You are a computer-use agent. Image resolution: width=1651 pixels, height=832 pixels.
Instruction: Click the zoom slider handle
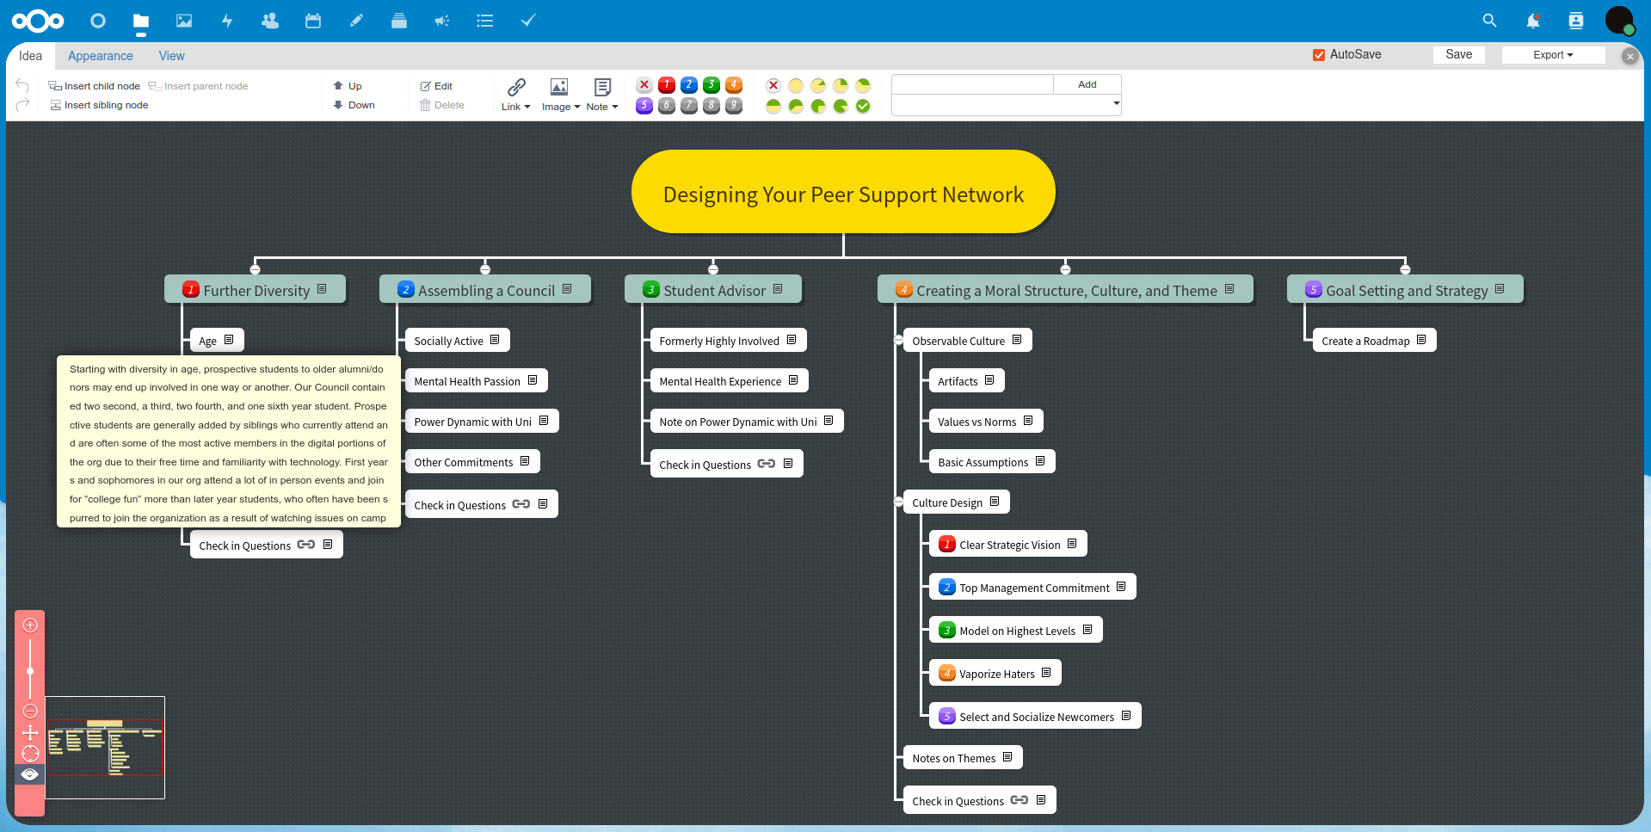click(x=30, y=671)
